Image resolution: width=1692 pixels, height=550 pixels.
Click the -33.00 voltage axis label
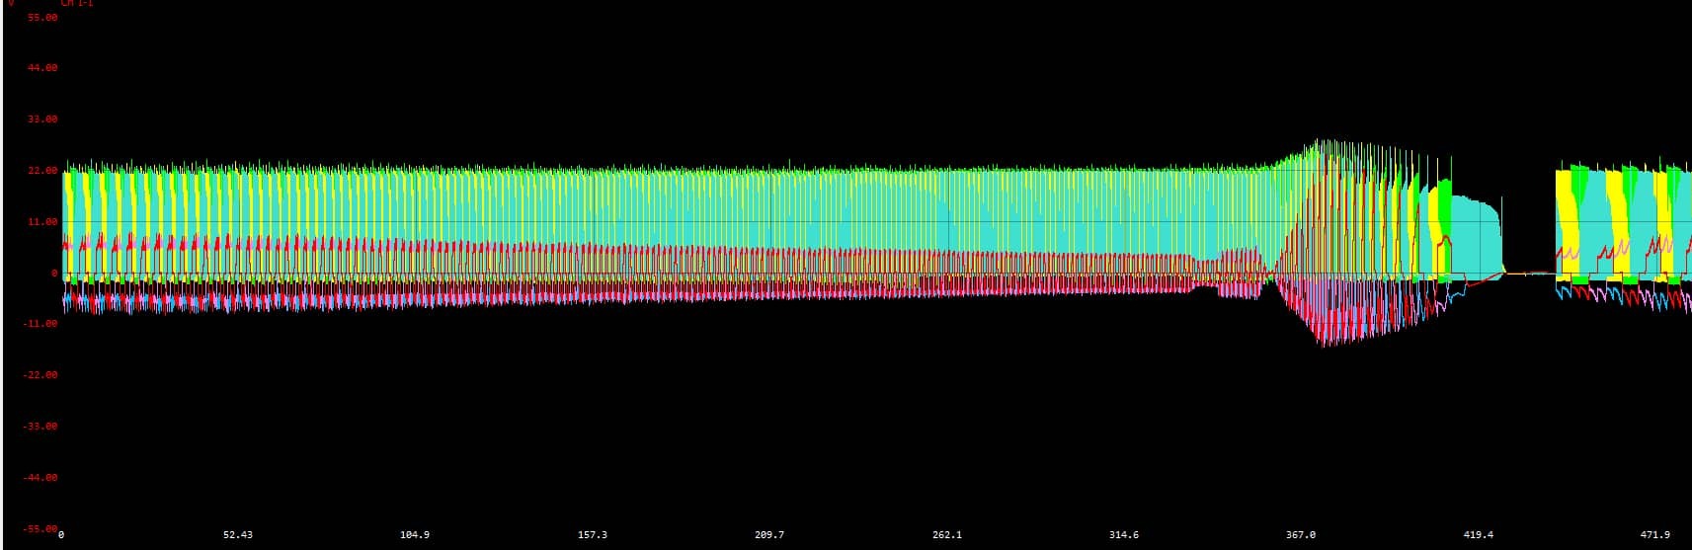(40, 427)
